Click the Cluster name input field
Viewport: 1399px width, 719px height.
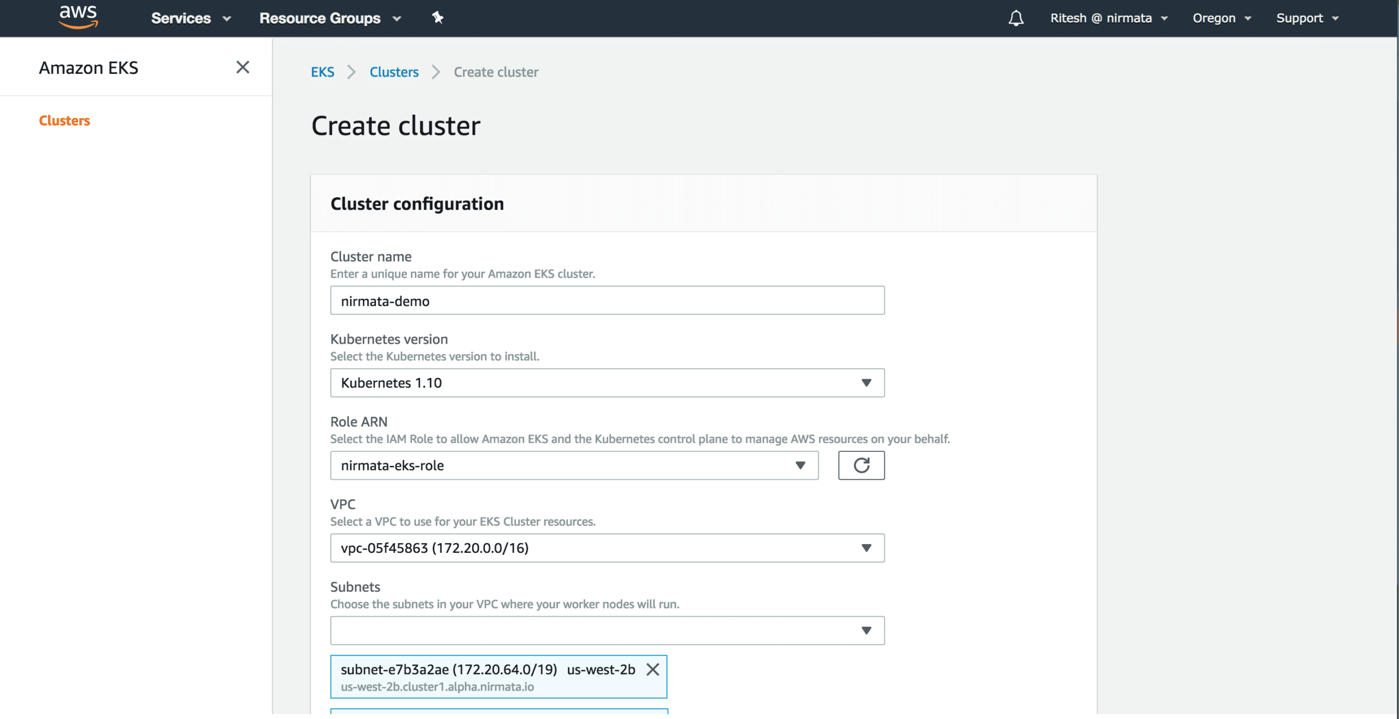coord(607,300)
